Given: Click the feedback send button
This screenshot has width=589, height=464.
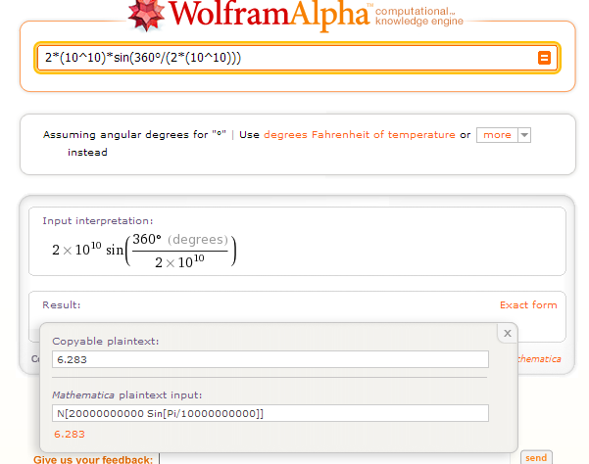Looking at the screenshot, I should tap(536, 457).
